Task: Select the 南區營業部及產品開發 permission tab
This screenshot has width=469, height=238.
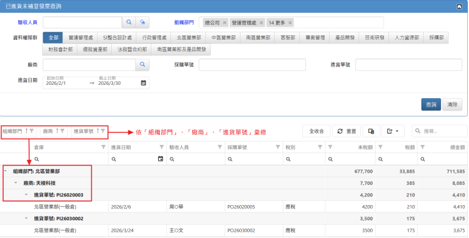Action: pos(181,49)
